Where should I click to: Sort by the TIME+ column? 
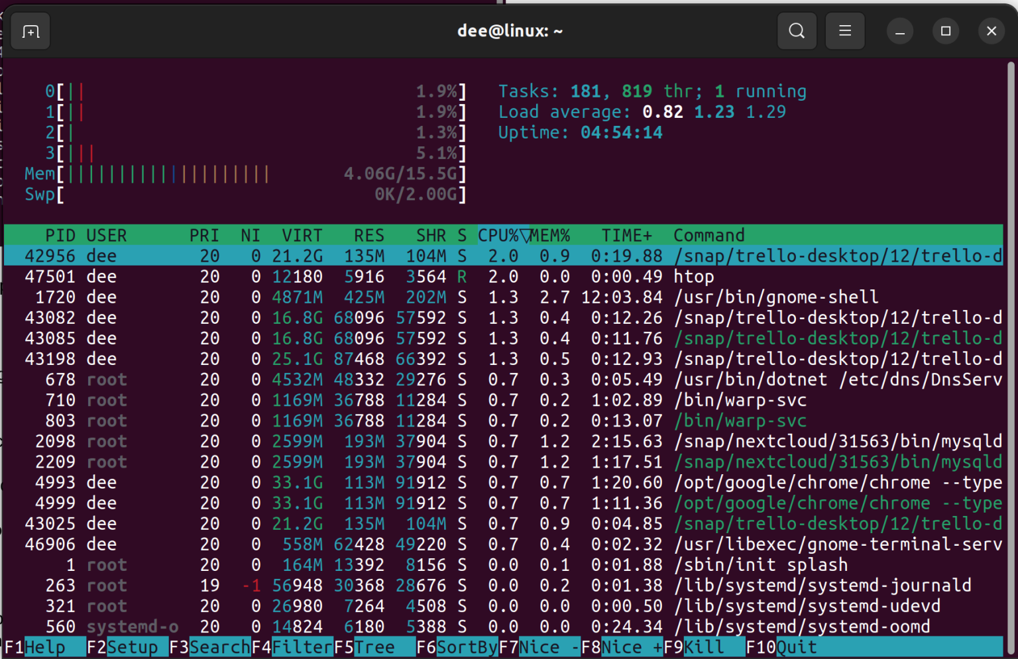point(626,235)
